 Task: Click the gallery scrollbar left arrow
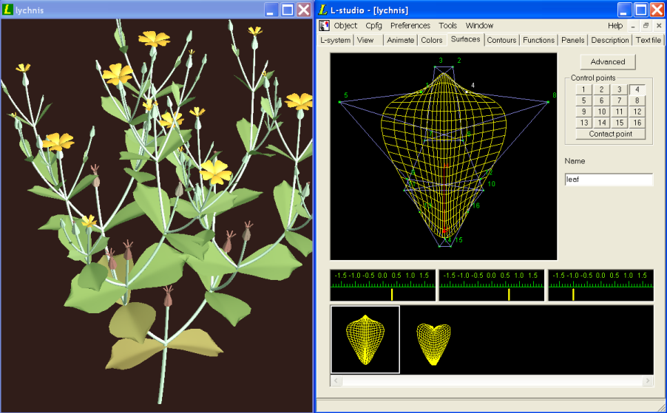tap(336, 380)
